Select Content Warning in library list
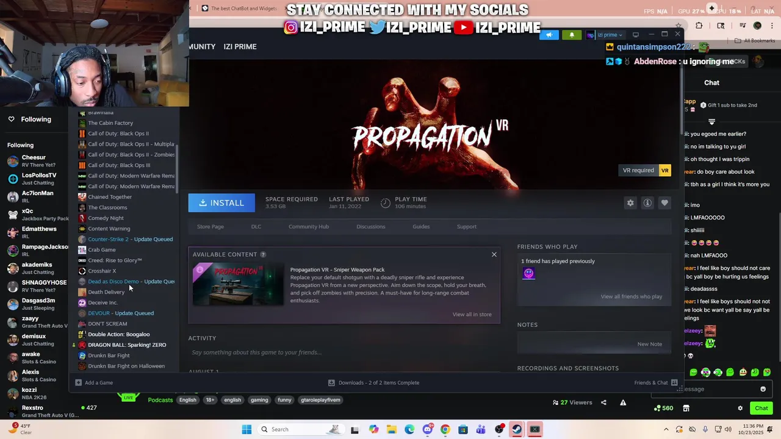 [109, 229]
